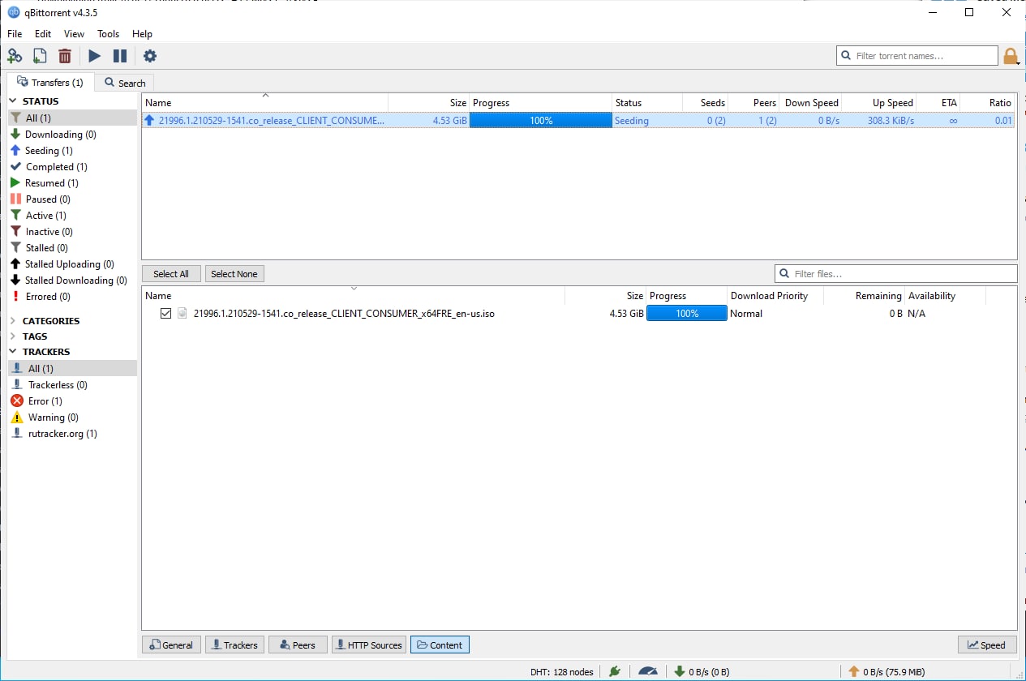The image size is (1026, 681).
Task: Select the Error (1) tracker filter
Action: point(45,401)
